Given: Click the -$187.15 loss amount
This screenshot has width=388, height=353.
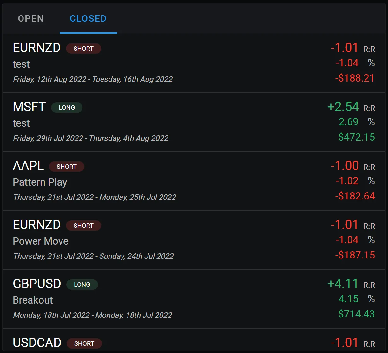Looking at the screenshot, I should click(355, 255).
